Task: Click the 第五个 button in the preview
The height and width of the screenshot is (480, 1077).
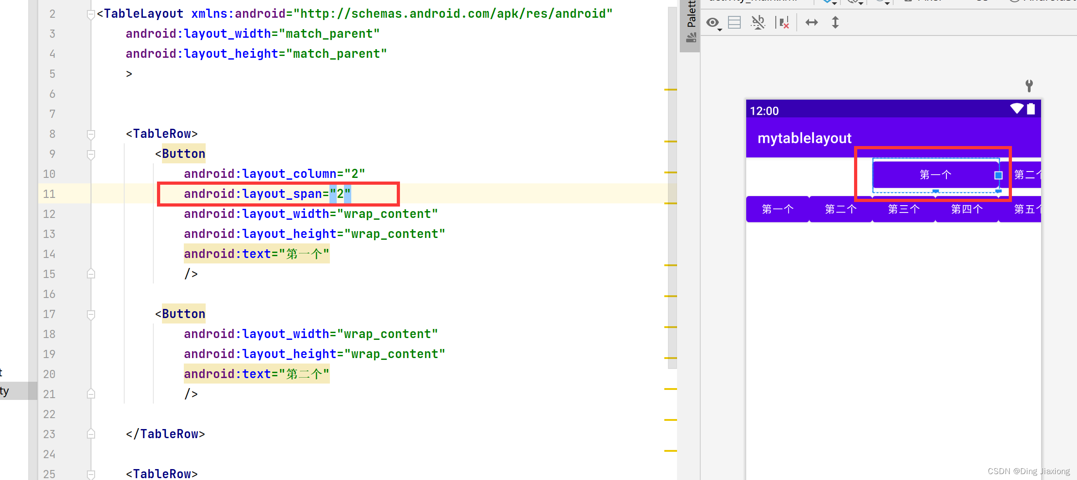Action: click(1021, 209)
